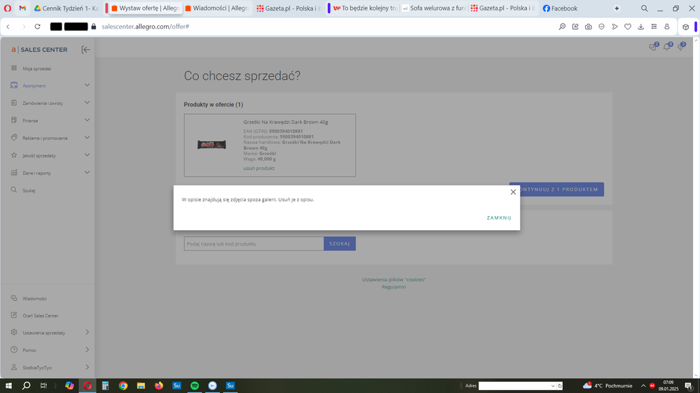Open Gmail pinned tab
Screen dimensions: 700x393
(22, 8)
